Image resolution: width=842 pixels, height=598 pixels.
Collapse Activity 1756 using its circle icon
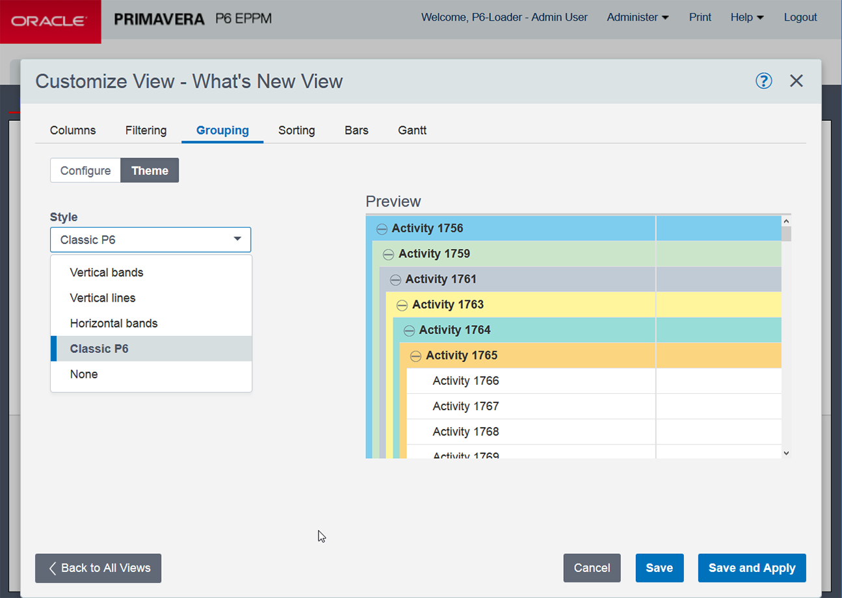(x=382, y=228)
